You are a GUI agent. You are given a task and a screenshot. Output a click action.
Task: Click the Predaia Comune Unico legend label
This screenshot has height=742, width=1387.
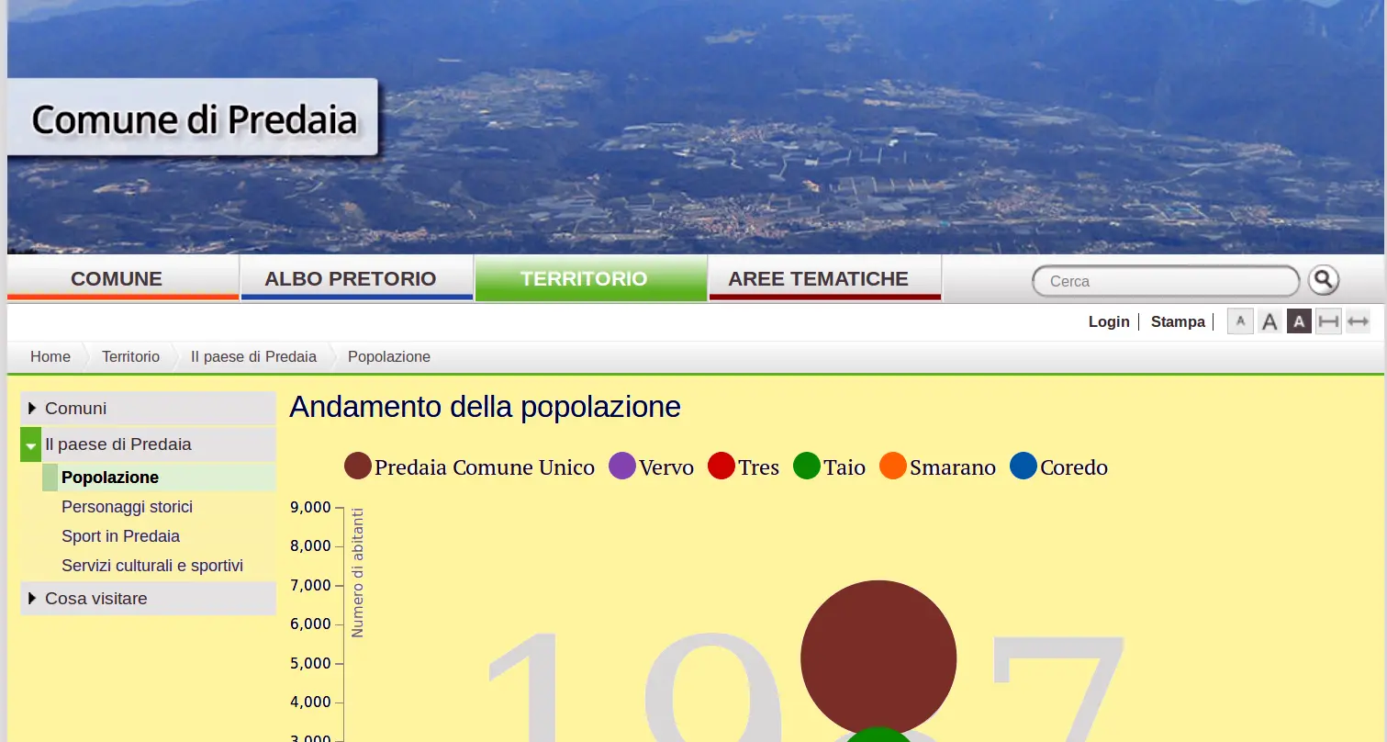tap(485, 467)
